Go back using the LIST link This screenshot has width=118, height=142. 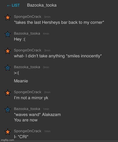[13, 5]
